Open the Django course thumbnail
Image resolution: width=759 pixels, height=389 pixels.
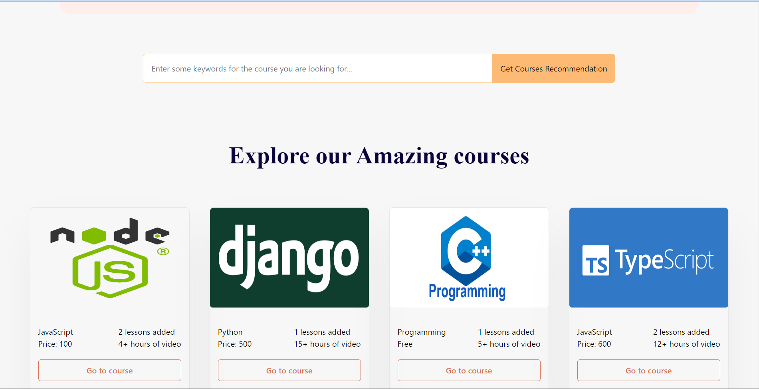pyautogui.click(x=289, y=258)
